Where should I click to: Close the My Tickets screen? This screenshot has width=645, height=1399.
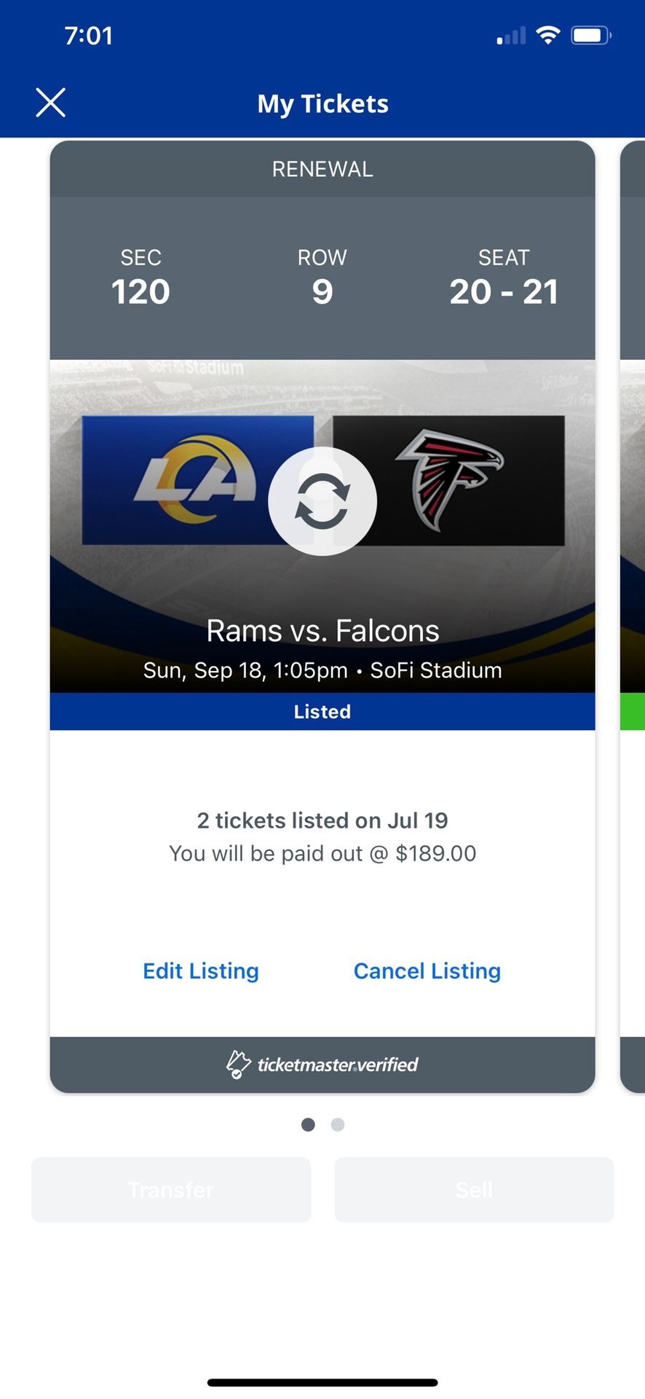tap(51, 103)
